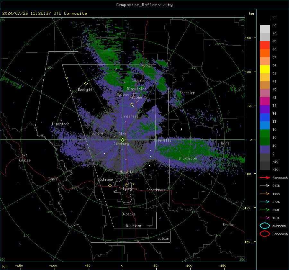This screenshot has height=270, width=289.
Task: Click the Limestone label
Action: pyautogui.click(x=61, y=124)
